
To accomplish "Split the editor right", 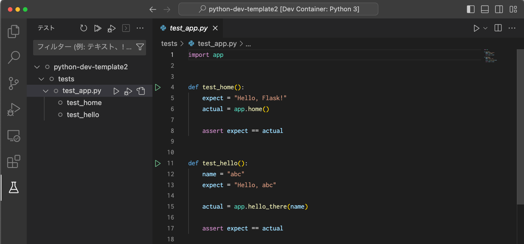I will (498, 28).
